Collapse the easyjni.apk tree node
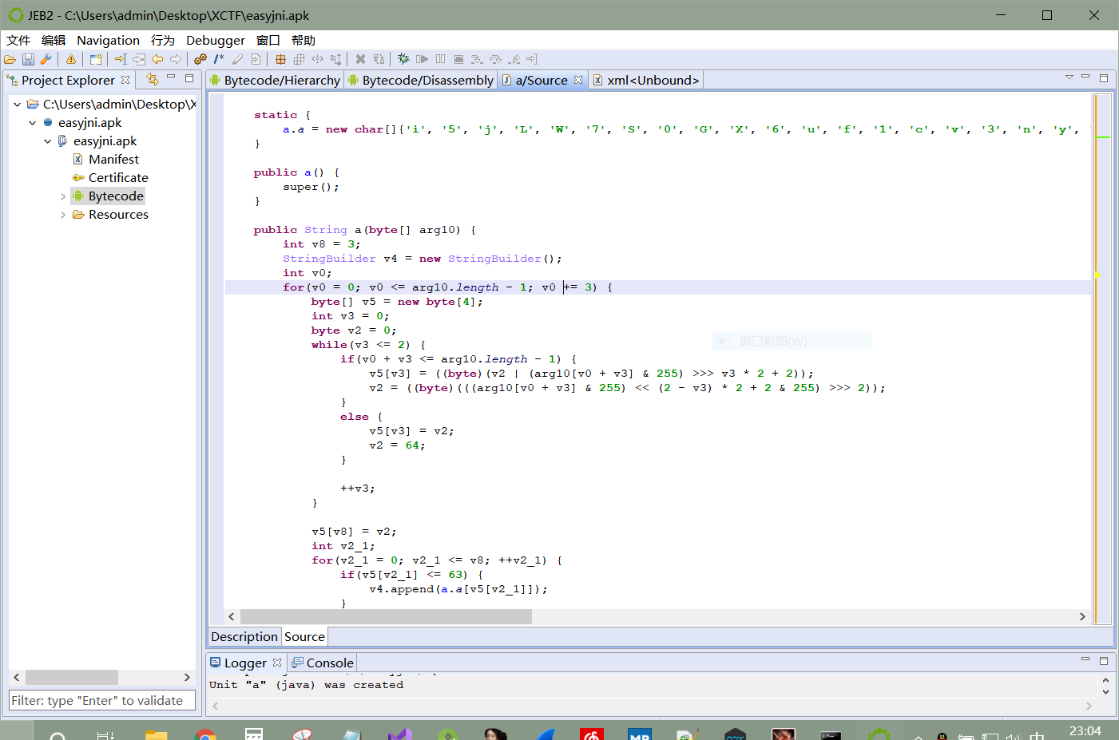The width and height of the screenshot is (1119, 740). (x=33, y=122)
